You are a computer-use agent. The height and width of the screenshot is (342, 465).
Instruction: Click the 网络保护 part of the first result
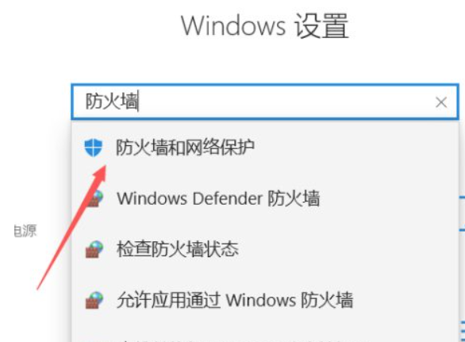[220, 147]
